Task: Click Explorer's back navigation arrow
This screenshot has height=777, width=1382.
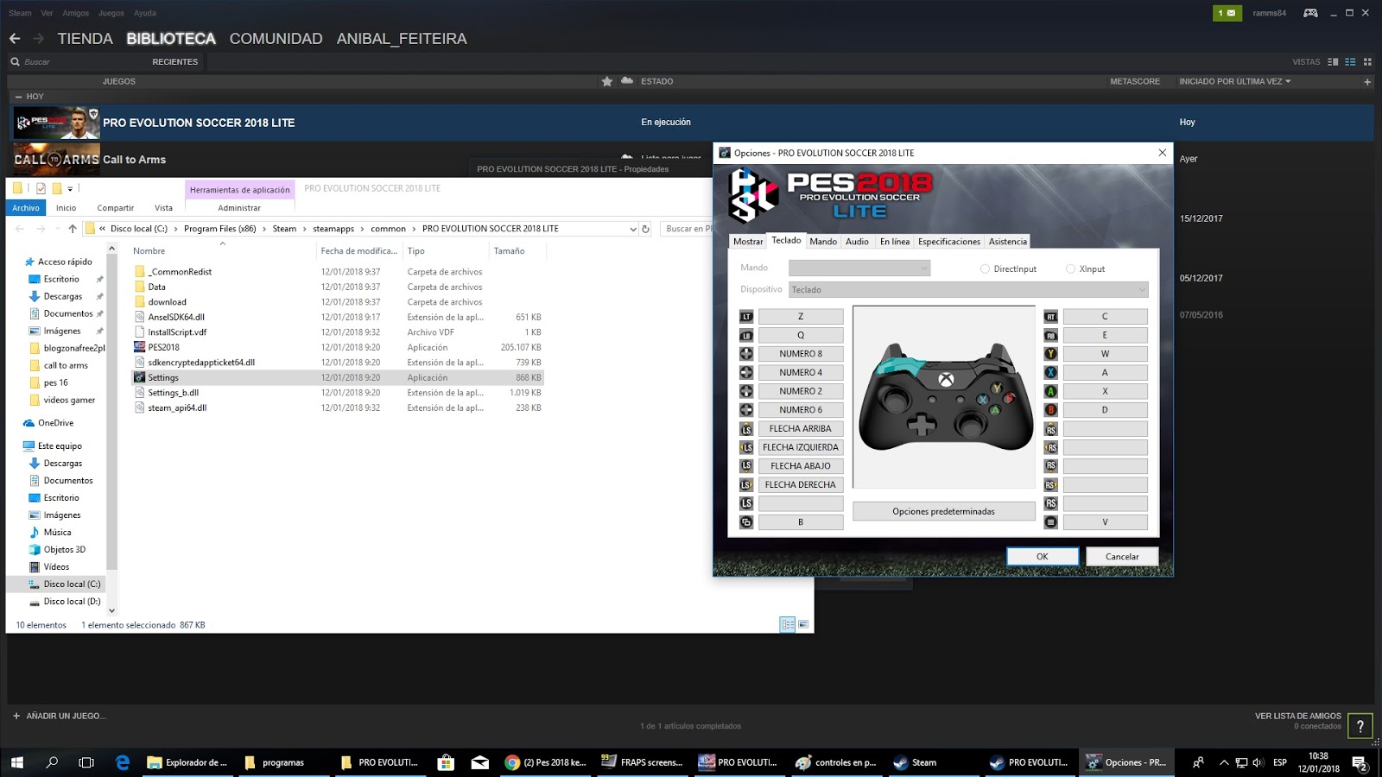Action: pyautogui.click(x=20, y=229)
